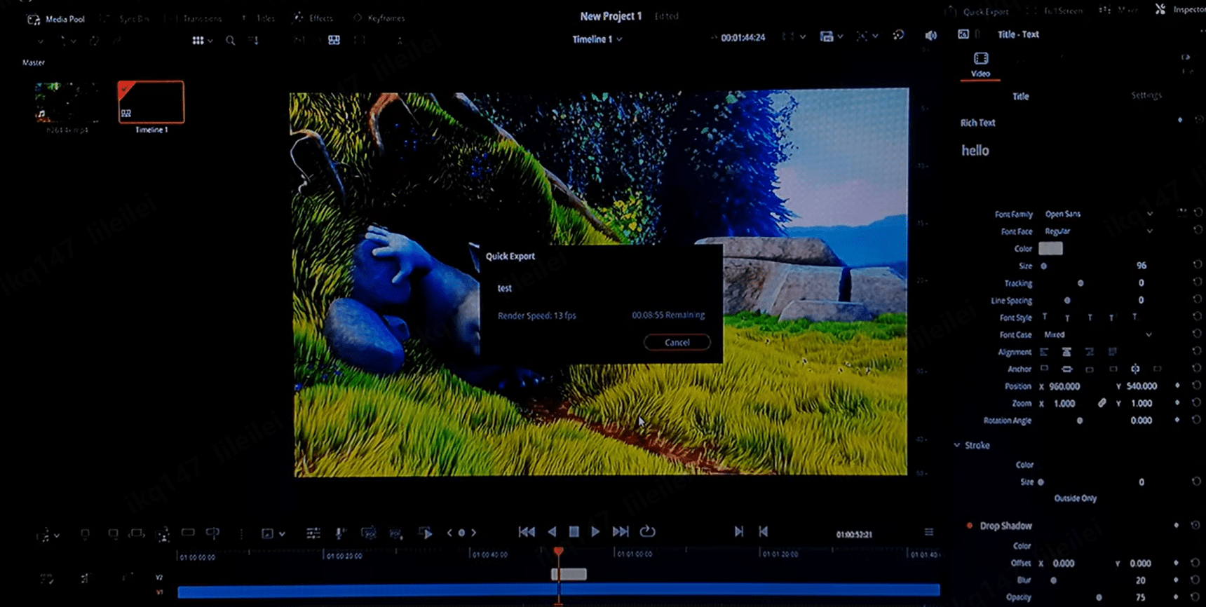
Task: Open the Font Family dropdown showing Open Sans
Action: point(1098,214)
